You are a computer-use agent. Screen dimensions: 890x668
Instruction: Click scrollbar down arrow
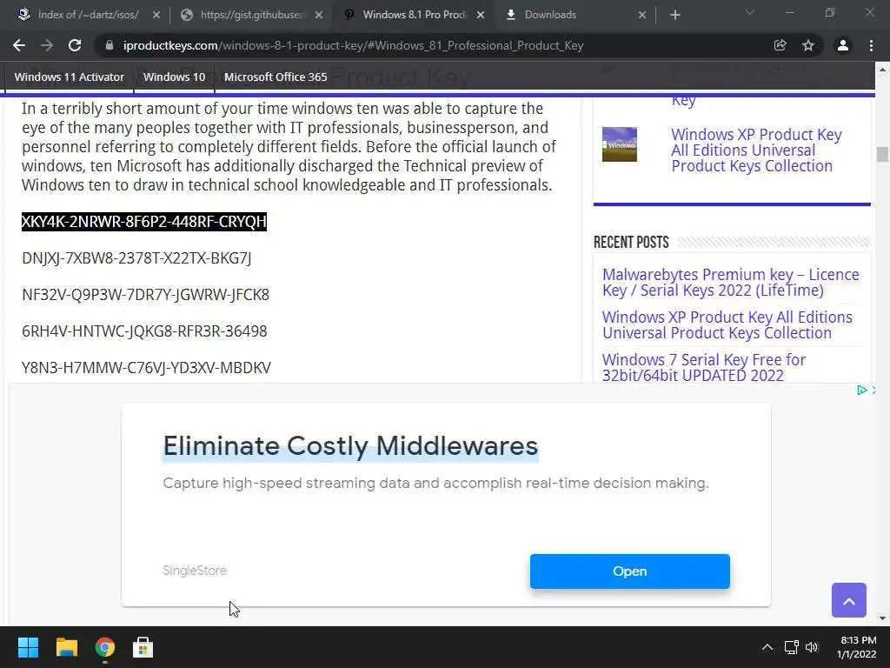tap(882, 618)
